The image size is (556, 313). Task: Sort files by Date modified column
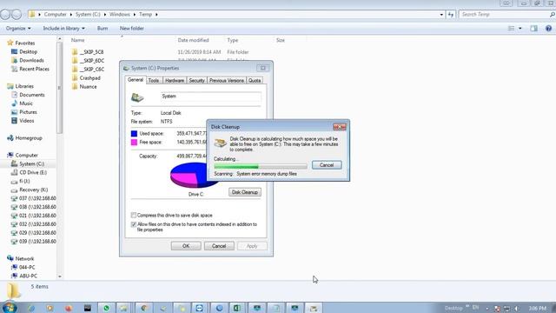click(x=193, y=40)
